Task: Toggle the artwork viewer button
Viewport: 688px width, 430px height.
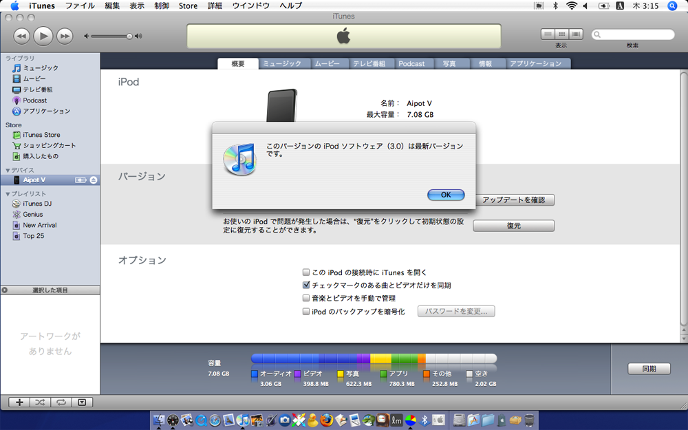Action: point(82,402)
